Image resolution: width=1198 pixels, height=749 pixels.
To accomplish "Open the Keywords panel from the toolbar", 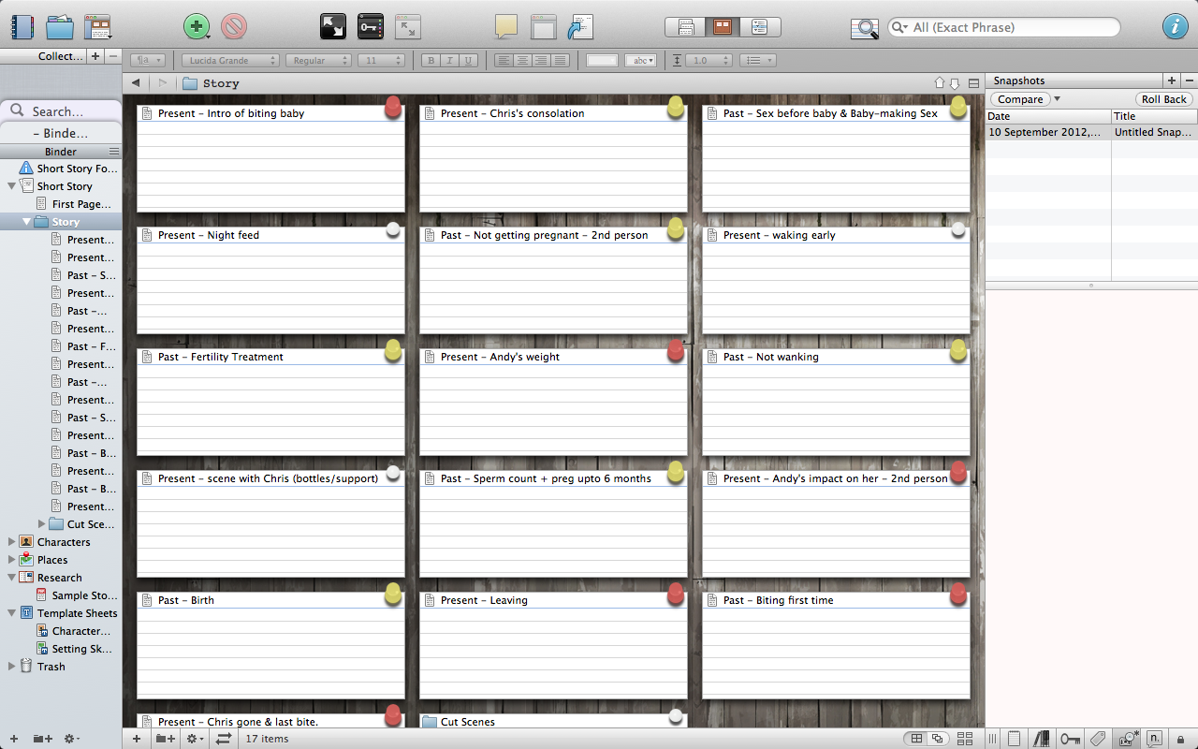I will coord(370,26).
